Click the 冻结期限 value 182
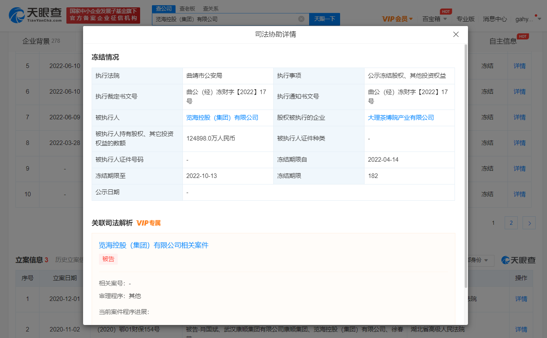Screen dimensions: 547x338 (373, 176)
